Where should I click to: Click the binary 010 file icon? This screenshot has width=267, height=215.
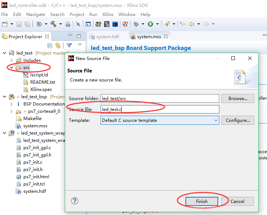pyautogui.click(x=68, y=24)
